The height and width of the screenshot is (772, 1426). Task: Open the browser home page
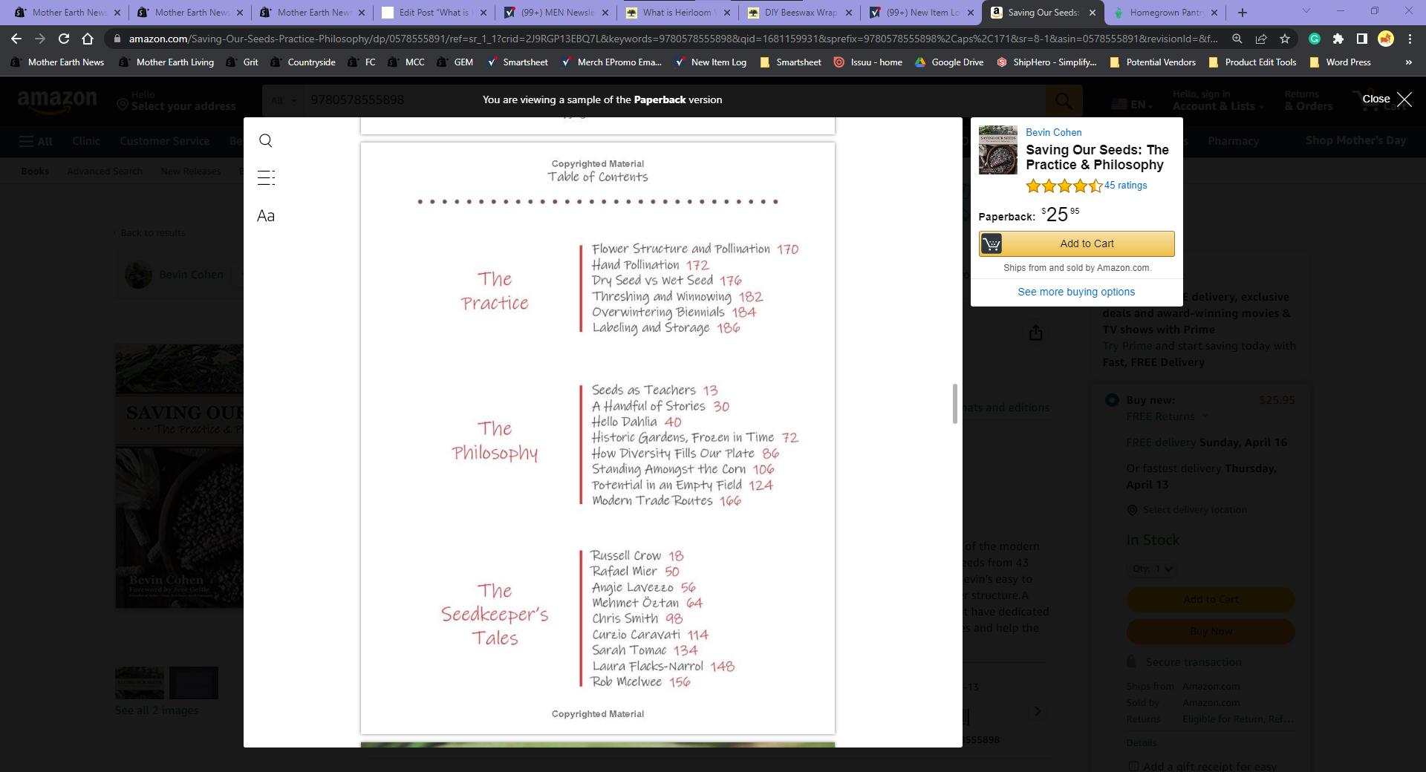tap(88, 39)
